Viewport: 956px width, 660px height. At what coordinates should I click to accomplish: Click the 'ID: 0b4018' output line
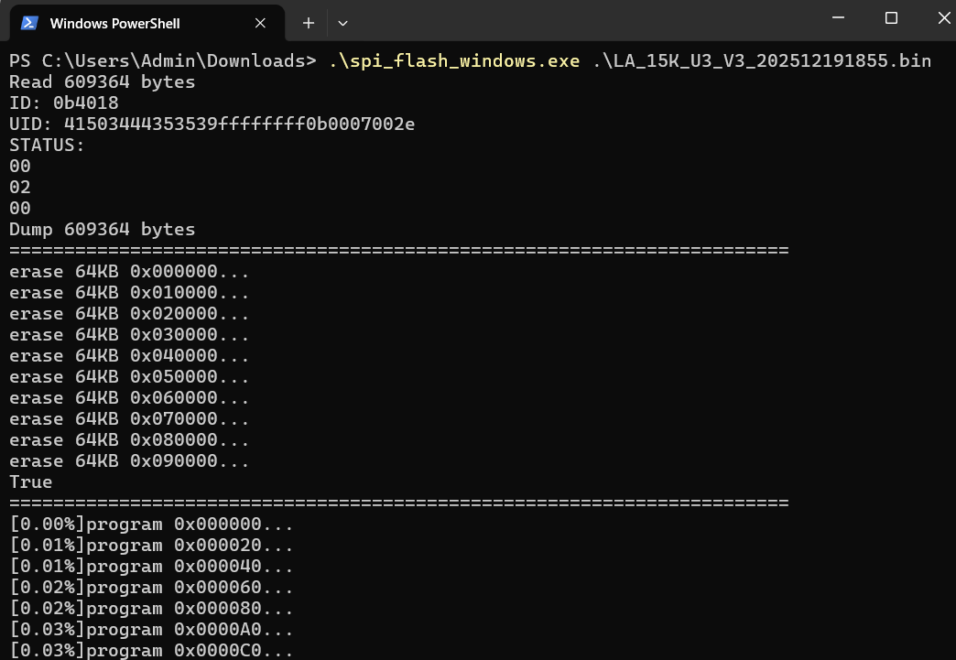point(63,103)
